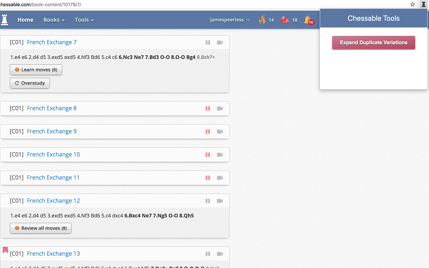Expand the jamespeerless account menu
The height and width of the screenshot is (268, 429).
pyautogui.click(x=230, y=20)
